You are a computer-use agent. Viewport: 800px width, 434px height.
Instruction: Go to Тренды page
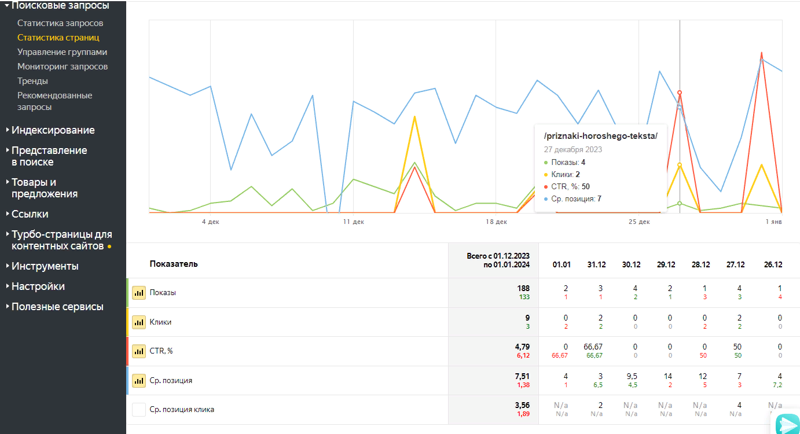tap(32, 81)
